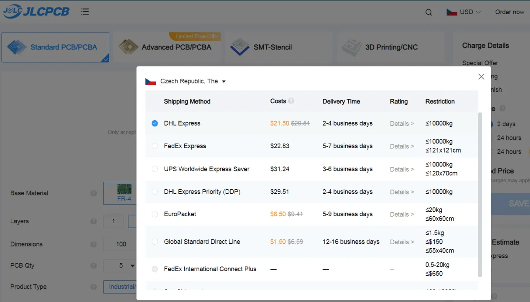Screen dimensions: 530x302
Task: Click the Charge Details heading
Action: 486,45
